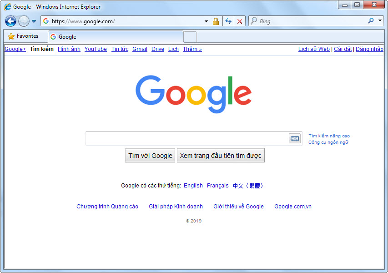The height and width of the screenshot is (273, 388).
Task: Open Chương trình Quảng cáo link
Action: click(107, 207)
